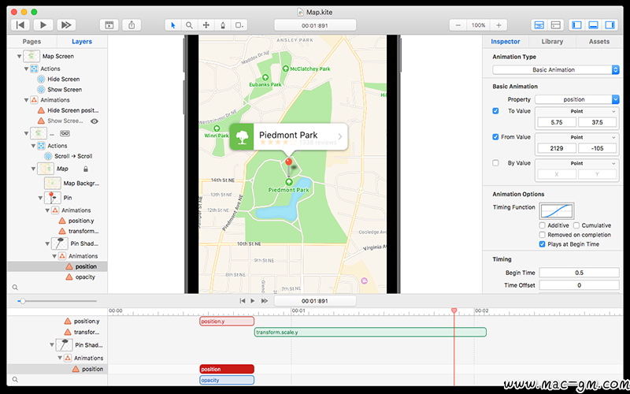Collapse Animations group under Map Screen
The image size is (630, 394).
26,100
